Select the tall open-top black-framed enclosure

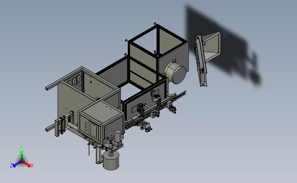click(x=158, y=51)
